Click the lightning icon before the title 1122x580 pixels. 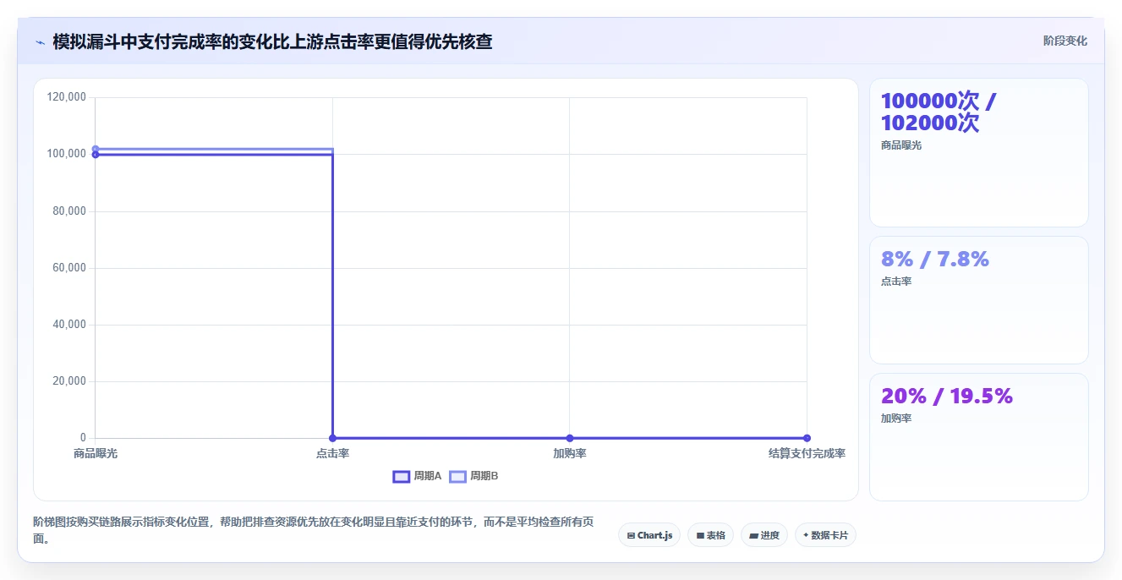[40, 41]
